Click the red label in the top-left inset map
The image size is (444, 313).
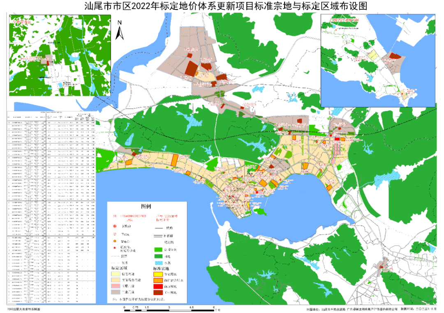click(x=22, y=21)
